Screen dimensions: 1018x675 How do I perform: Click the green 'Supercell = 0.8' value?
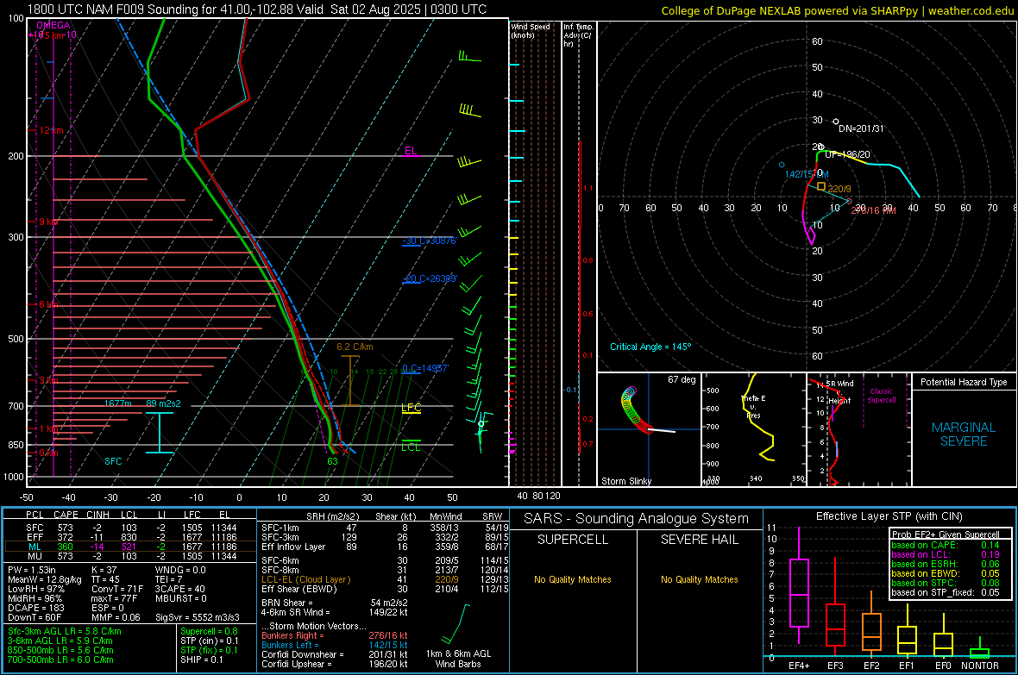pyautogui.click(x=209, y=631)
